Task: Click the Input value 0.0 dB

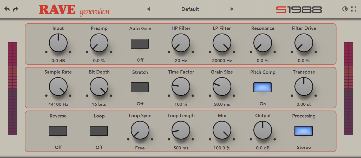Action: pyautogui.click(x=58, y=61)
